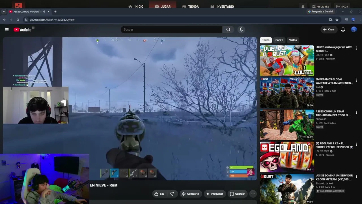Open the browser new tab button
The height and width of the screenshot is (204, 362).
click(x=55, y=12)
